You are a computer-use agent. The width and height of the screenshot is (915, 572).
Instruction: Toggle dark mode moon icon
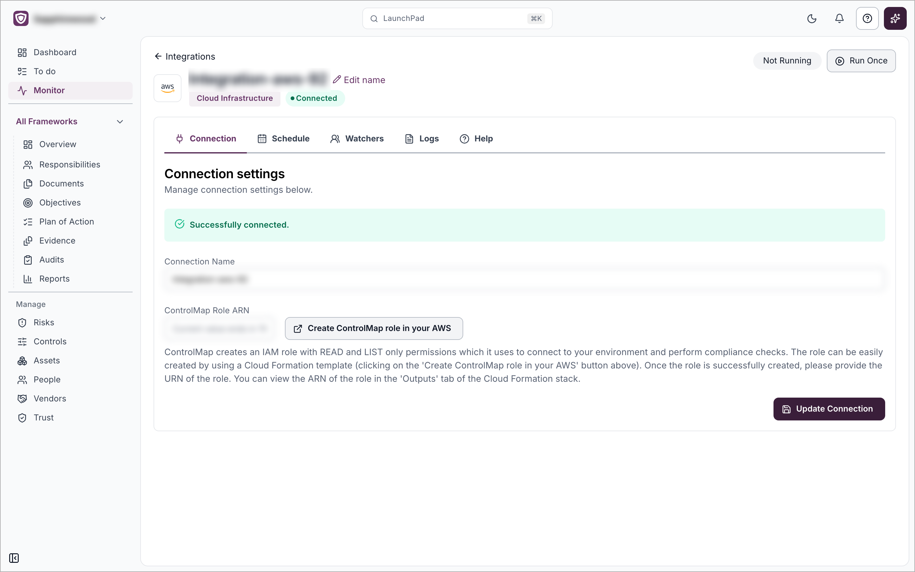(x=812, y=18)
